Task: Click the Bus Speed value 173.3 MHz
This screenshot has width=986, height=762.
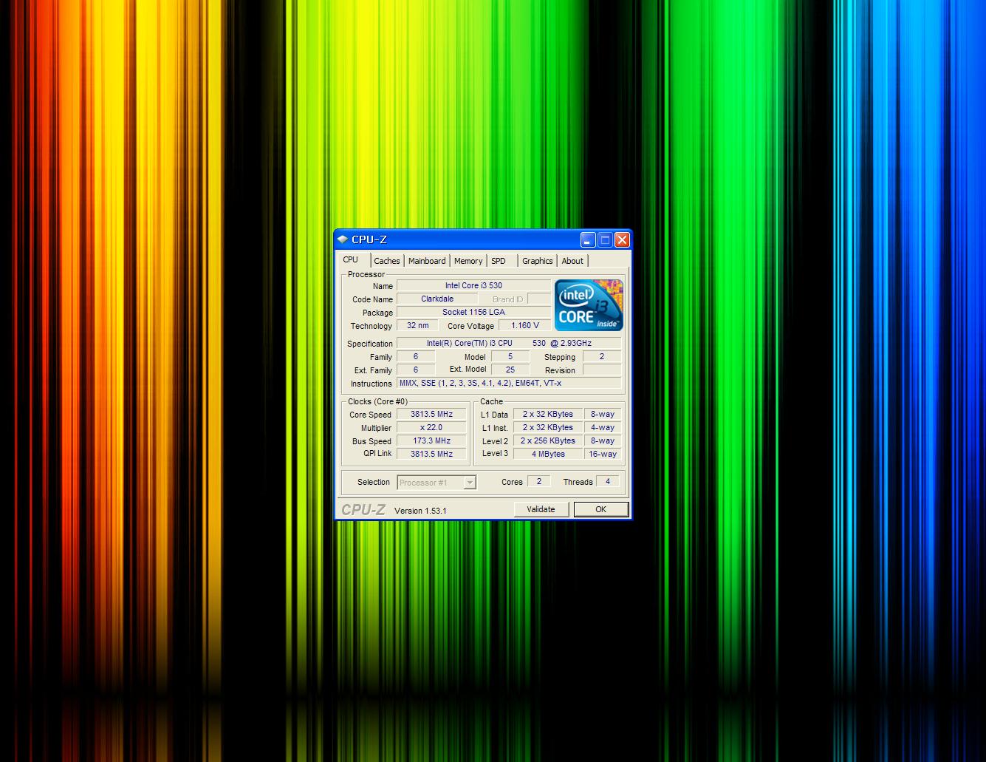Action: [431, 440]
